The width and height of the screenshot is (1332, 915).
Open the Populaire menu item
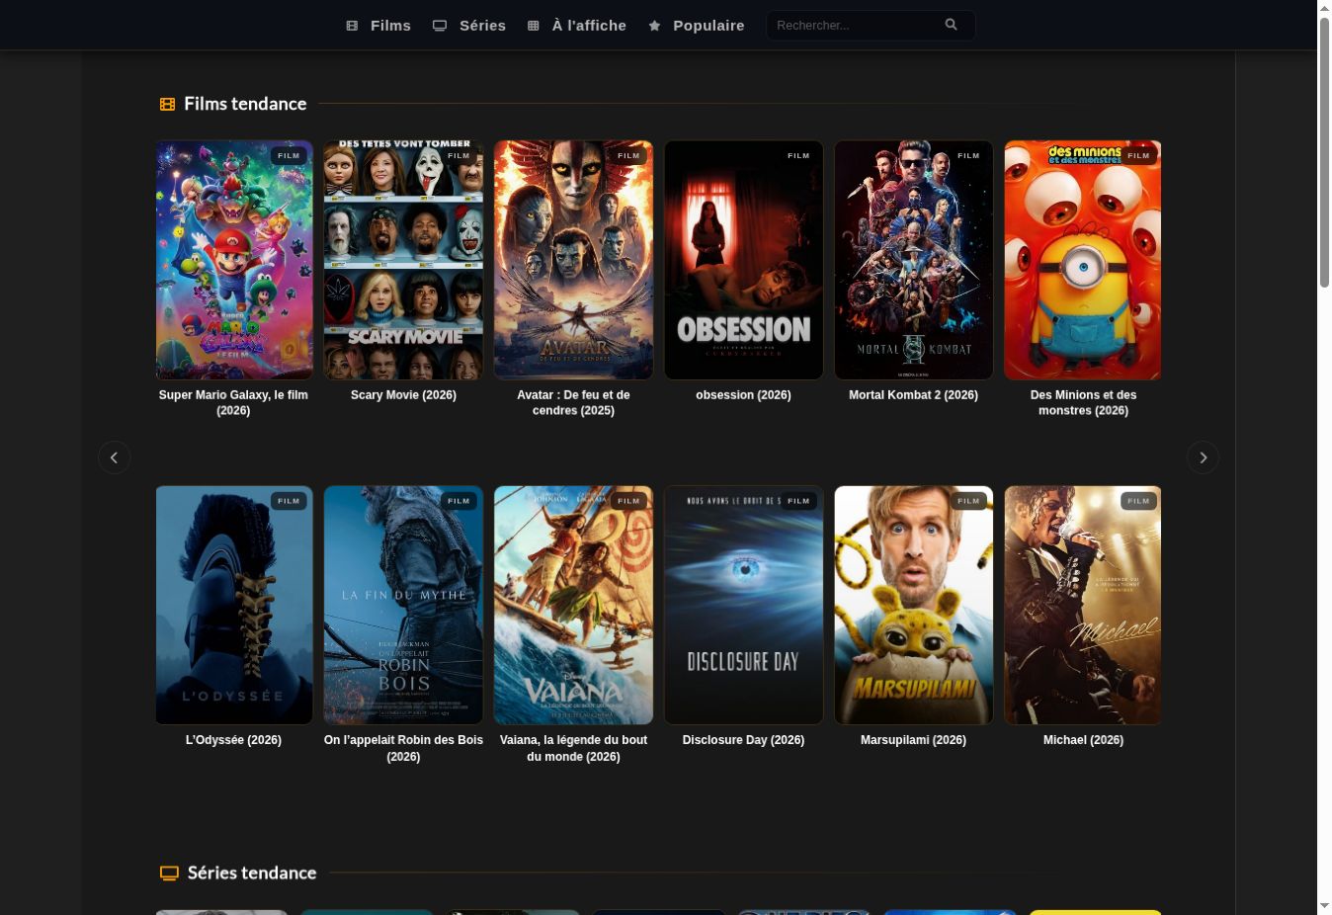tap(697, 26)
